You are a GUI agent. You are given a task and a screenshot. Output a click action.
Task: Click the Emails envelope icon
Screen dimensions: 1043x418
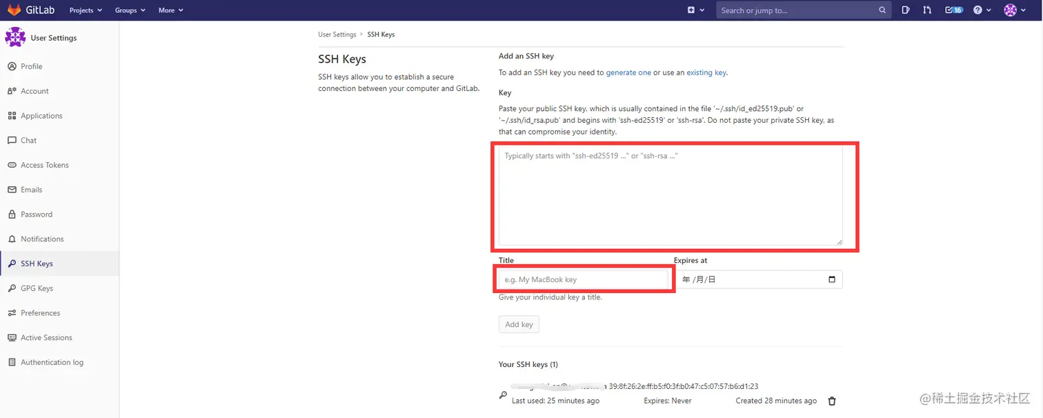pyautogui.click(x=12, y=190)
